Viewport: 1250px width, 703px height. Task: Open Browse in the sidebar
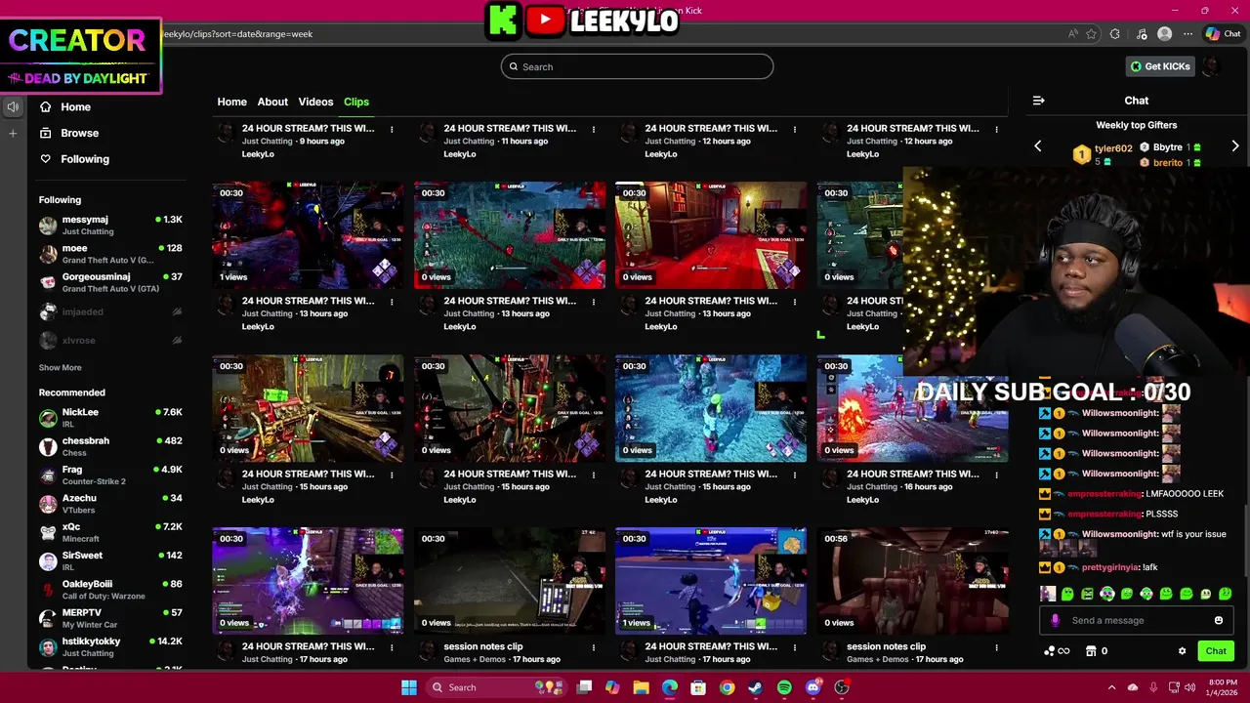79,133
